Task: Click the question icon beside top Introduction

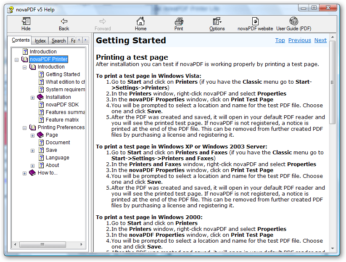Action: click(25, 51)
